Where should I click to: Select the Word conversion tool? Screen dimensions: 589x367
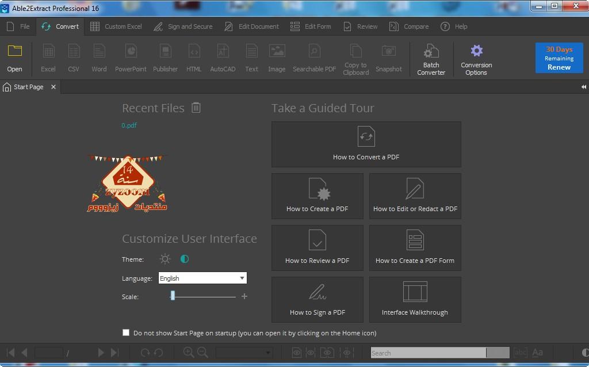coord(99,58)
